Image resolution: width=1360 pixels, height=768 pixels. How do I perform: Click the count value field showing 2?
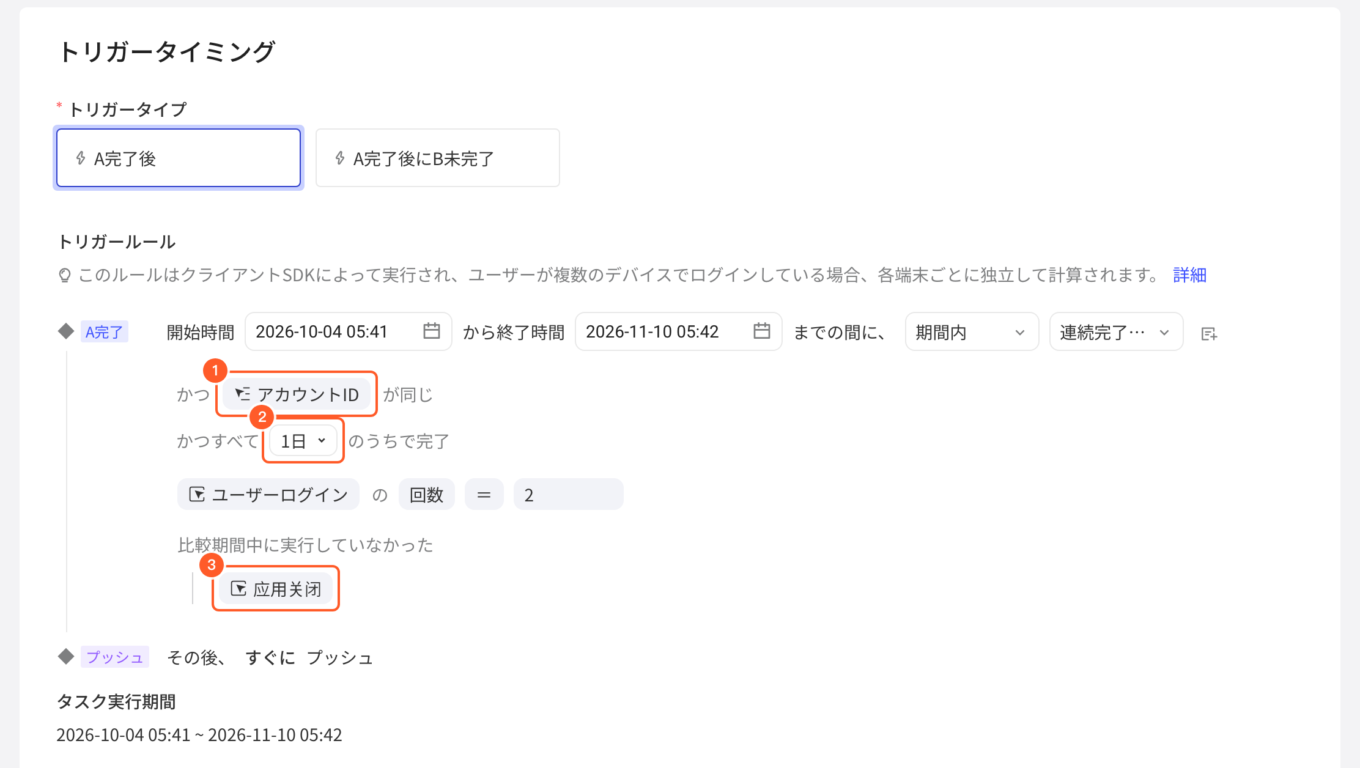tap(568, 494)
